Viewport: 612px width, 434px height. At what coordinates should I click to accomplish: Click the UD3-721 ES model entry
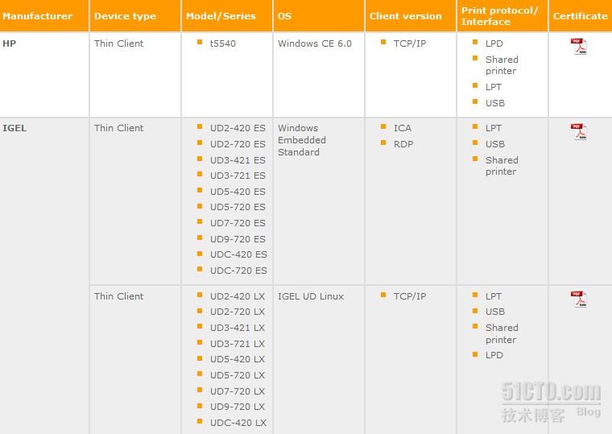pyautogui.click(x=238, y=176)
